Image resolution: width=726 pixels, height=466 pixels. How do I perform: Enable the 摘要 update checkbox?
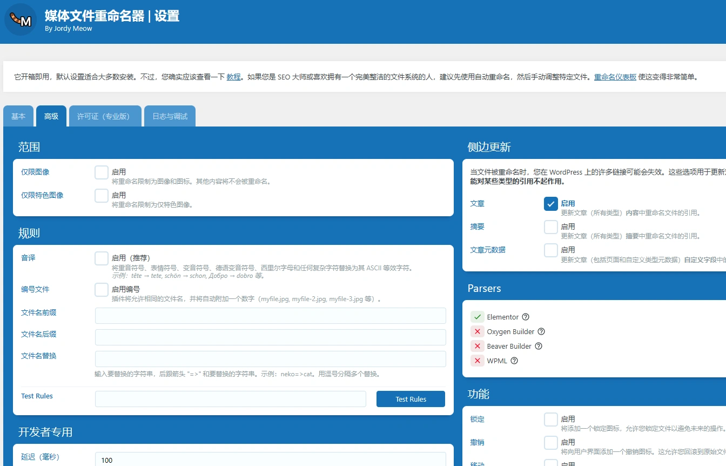(550, 227)
